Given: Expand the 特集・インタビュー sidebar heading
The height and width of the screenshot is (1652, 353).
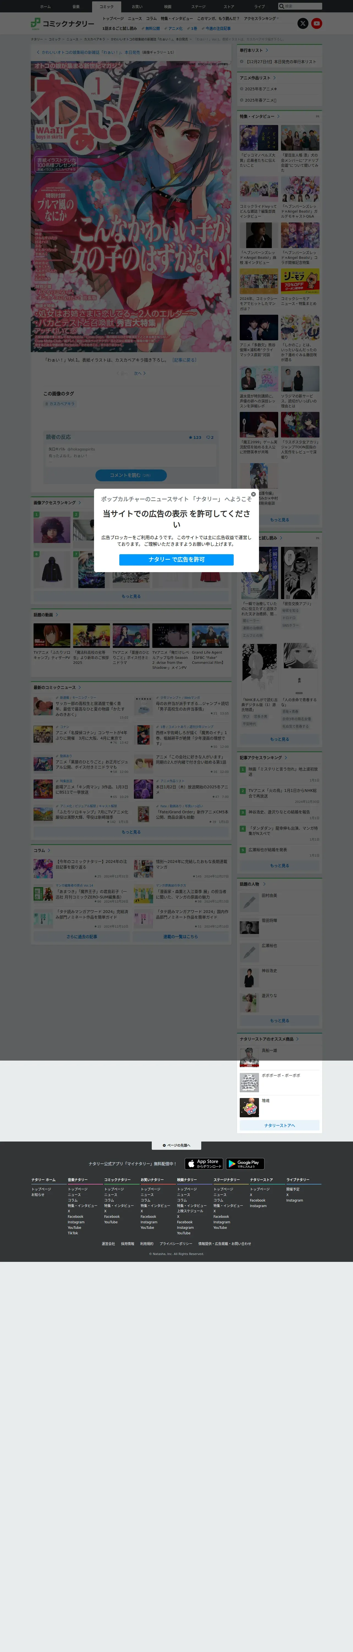Looking at the screenshot, I should pyautogui.click(x=260, y=116).
